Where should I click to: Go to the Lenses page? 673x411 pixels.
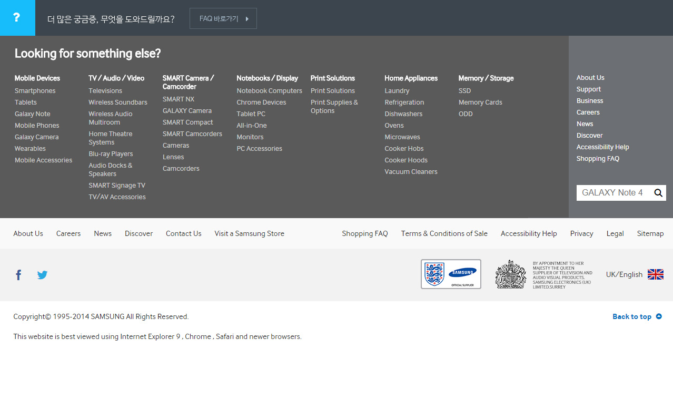click(x=173, y=157)
